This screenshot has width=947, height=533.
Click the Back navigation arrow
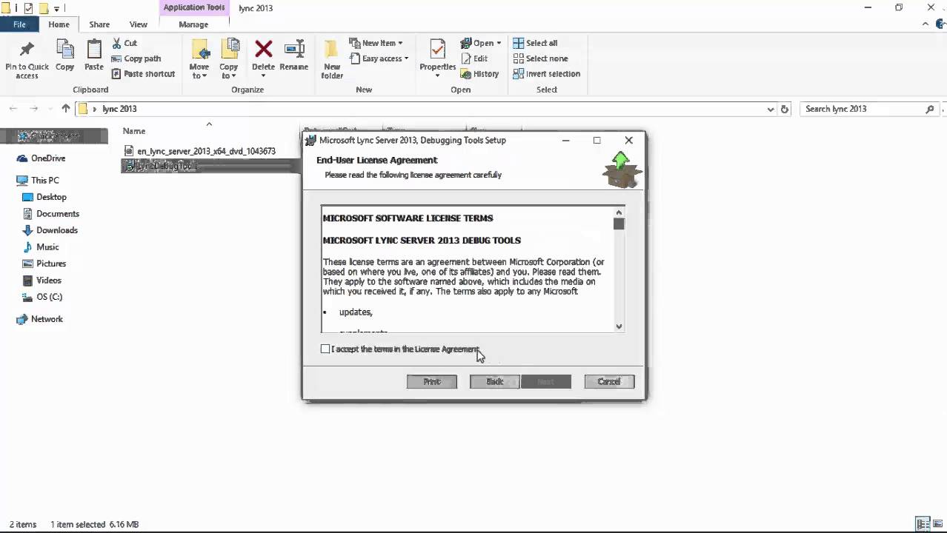(13, 109)
